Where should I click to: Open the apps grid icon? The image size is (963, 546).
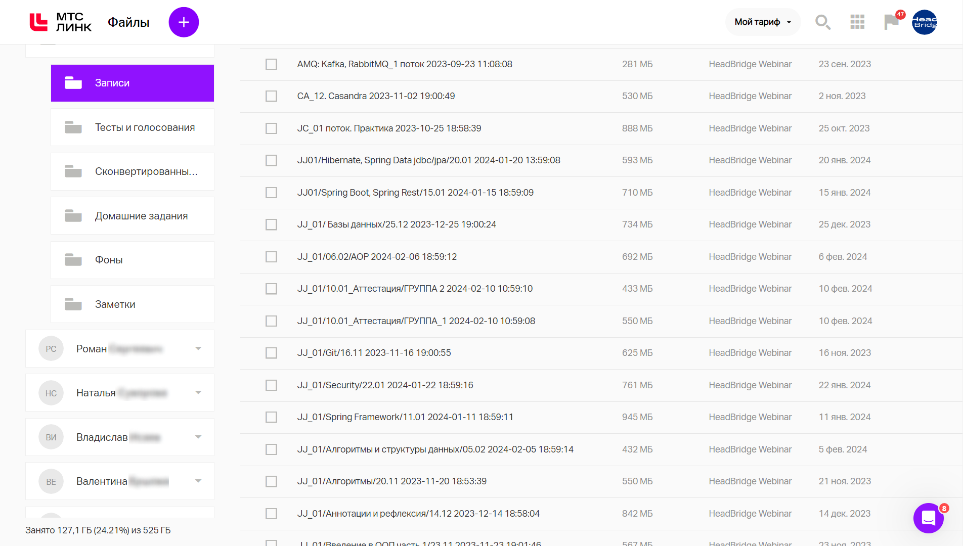(x=857, y=22)
